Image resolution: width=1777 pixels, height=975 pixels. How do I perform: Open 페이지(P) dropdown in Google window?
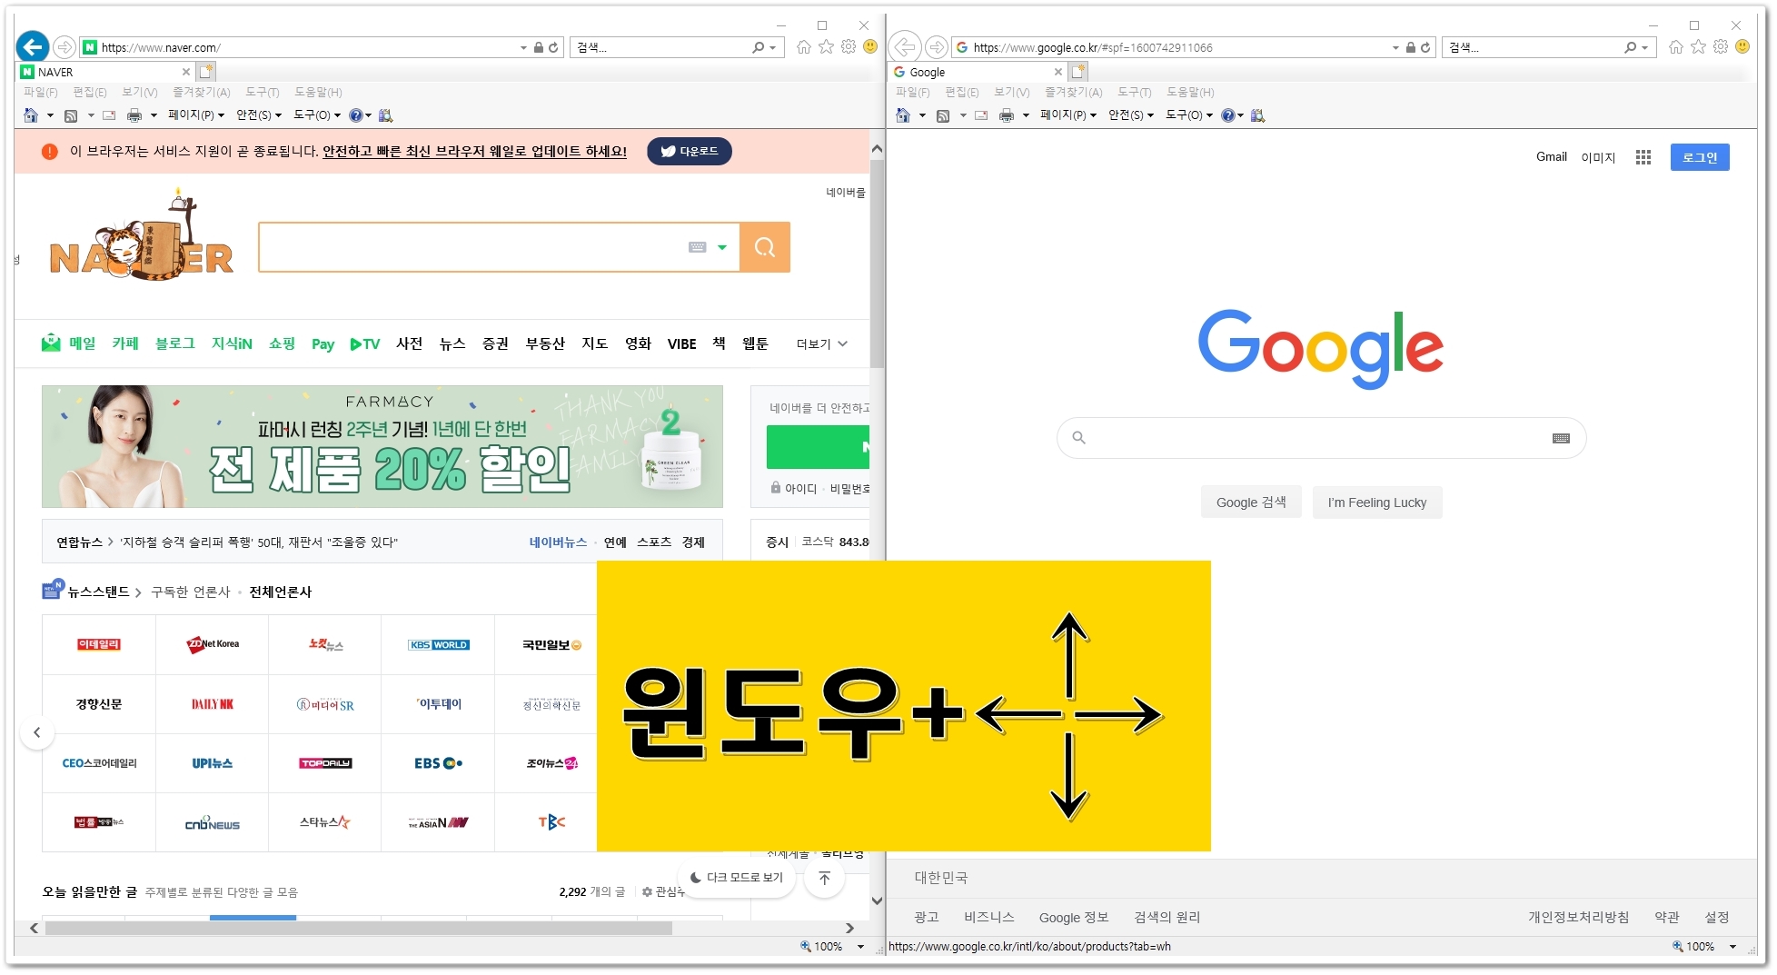point(1068,115)
